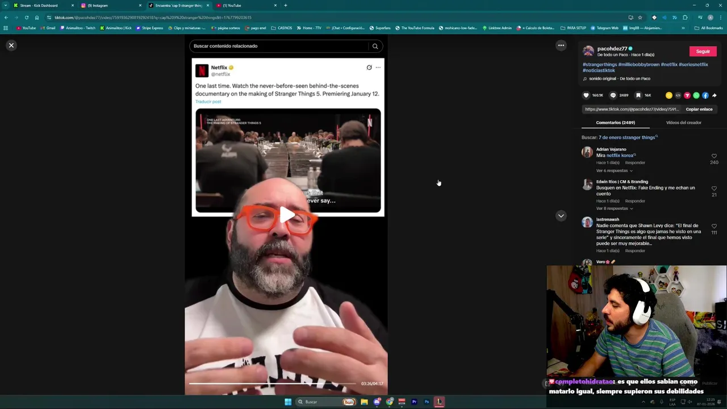Click 'Copiar enlace' button

click(699, 109)
